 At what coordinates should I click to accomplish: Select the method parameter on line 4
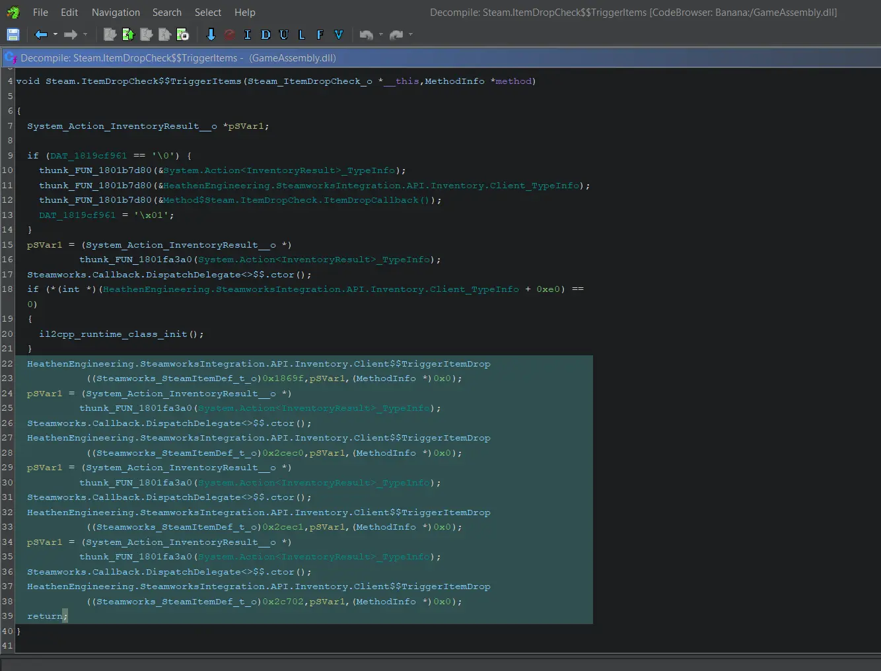(513, 81)
